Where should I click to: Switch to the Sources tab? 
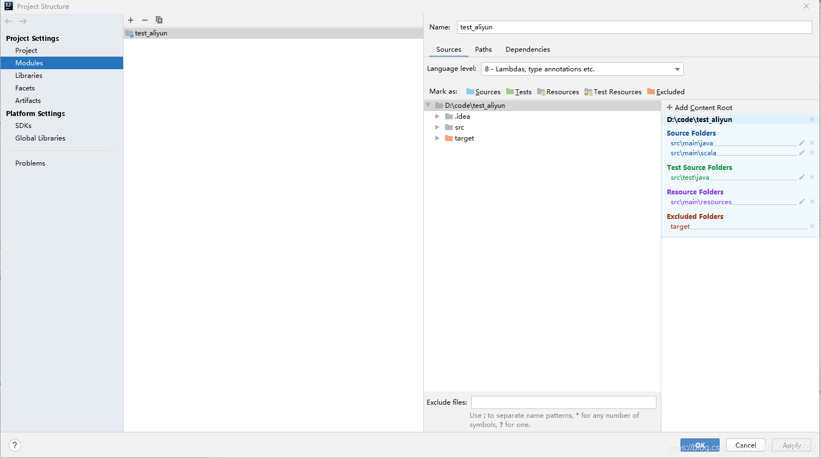pos(449,50)
